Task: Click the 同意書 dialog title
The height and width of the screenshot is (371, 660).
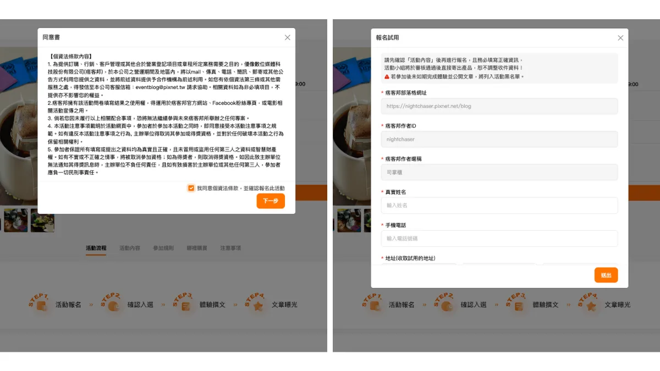Action: (x=52, y=37)
